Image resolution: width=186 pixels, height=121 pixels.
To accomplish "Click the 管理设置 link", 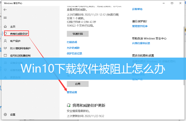I will [72, 92].
